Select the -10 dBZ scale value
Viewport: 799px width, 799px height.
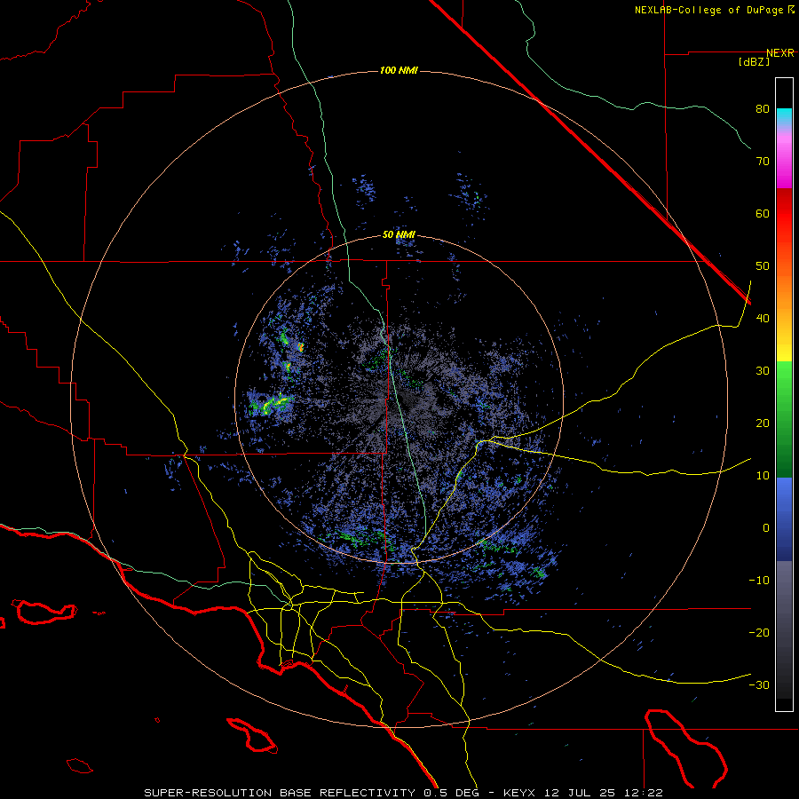tap(759, 580)
